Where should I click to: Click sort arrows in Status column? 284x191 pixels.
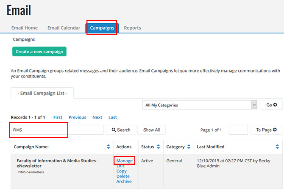coord(158,147)
